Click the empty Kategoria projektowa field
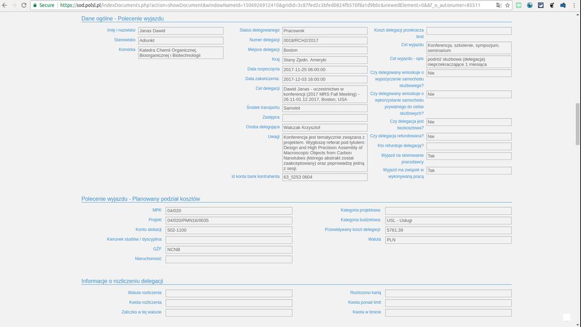The height and width of the screenshot is (327, 581). 448,211
